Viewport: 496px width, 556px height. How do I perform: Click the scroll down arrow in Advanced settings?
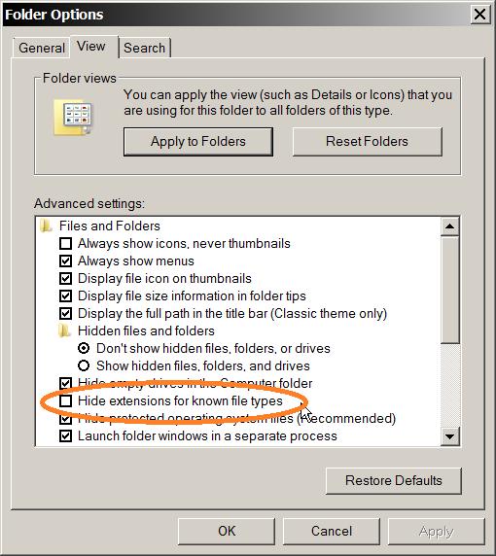(x=450, y=436)
